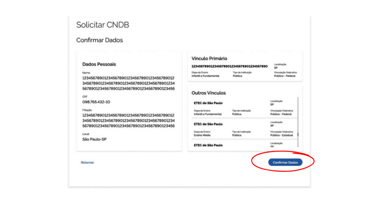The image size is (379, 198).
Task: Click the Confirmar Dados section subtitle
Action: [99, 40]
